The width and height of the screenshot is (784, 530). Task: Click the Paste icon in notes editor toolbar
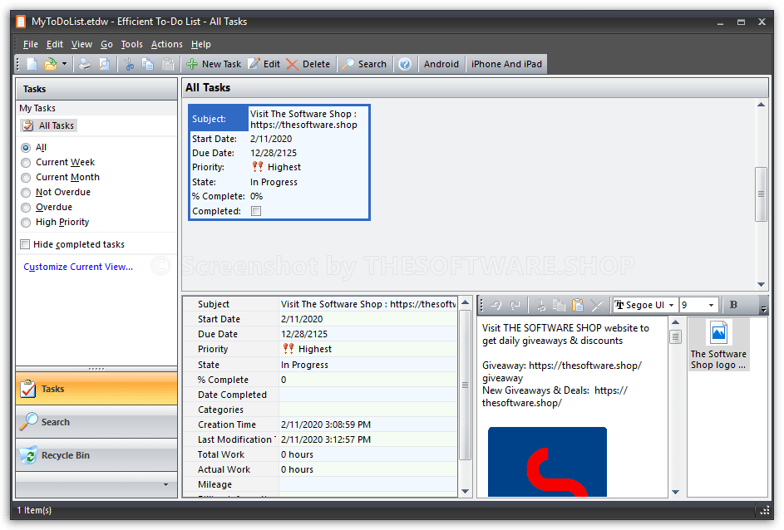(578, 305)
